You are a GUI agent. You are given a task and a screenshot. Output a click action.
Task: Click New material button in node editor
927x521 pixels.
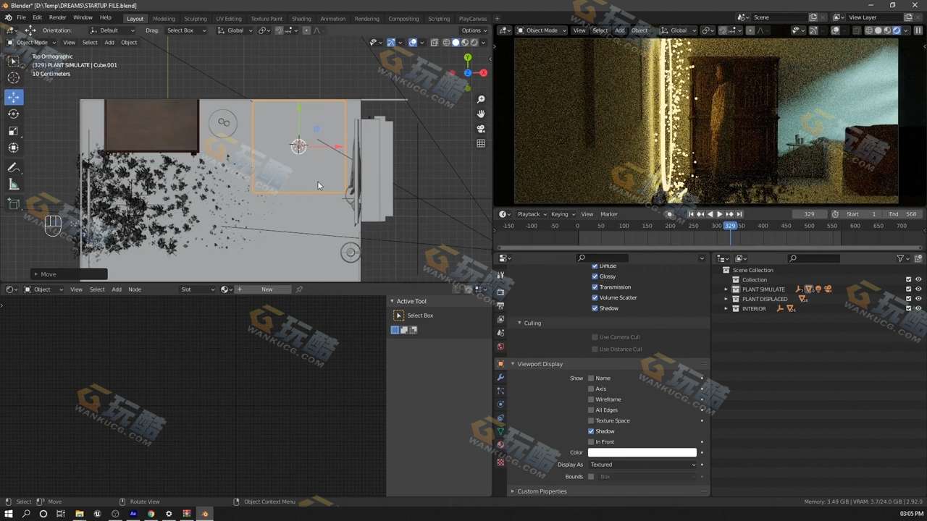(267, 289)
